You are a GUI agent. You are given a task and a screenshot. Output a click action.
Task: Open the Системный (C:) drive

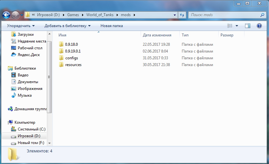[x=32, y=129]
